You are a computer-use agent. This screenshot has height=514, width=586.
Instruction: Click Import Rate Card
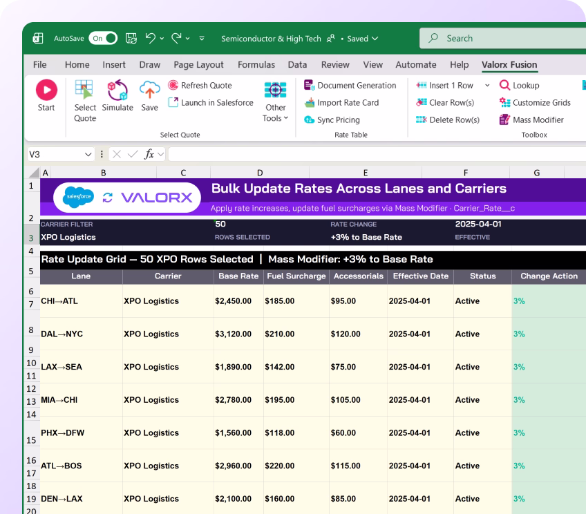pyautogui.click(x=341, y=102)
